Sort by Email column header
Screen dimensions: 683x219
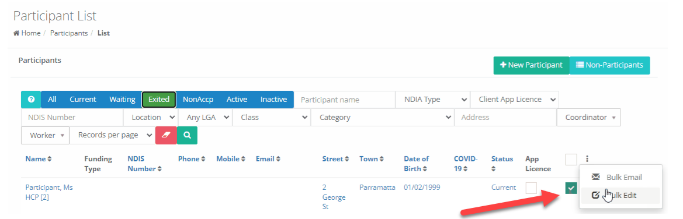[x=268, y=159]
